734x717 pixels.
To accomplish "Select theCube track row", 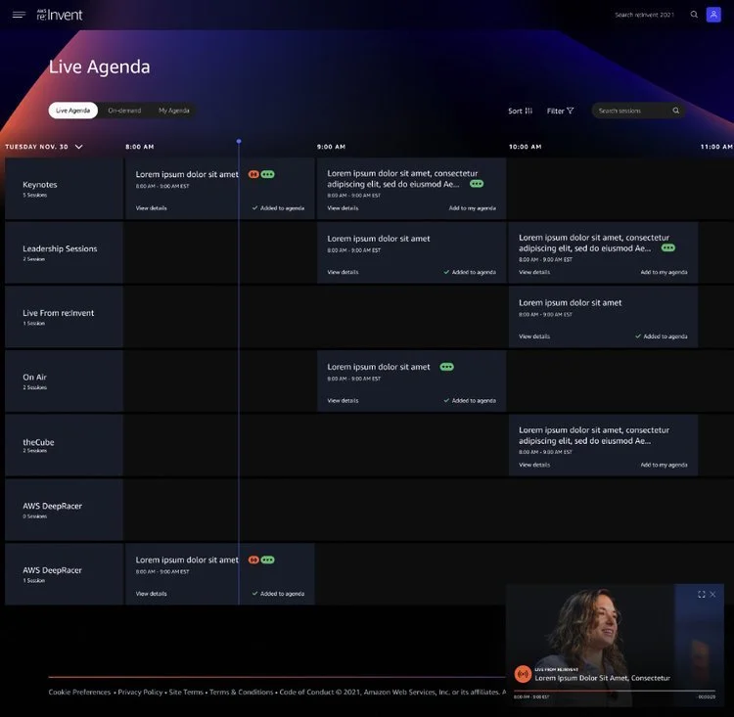I will click(x=65, y=445).
